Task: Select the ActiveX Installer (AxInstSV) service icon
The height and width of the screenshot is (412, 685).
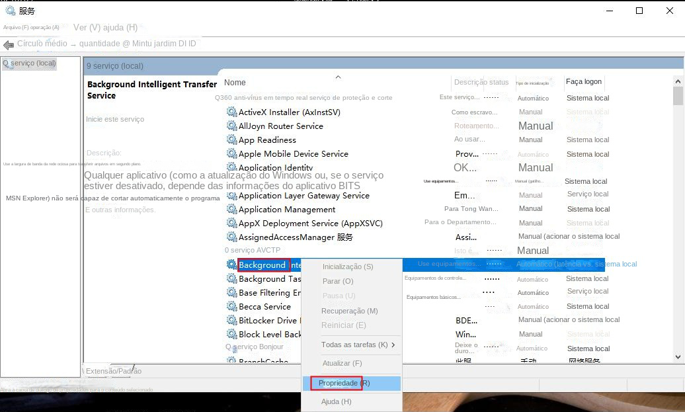Action: (232, 112)
